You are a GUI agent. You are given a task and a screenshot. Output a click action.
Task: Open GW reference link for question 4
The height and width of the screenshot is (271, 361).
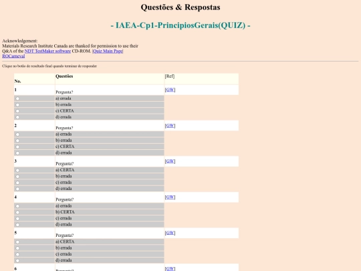pyautogui.click(x=170, y=197)
